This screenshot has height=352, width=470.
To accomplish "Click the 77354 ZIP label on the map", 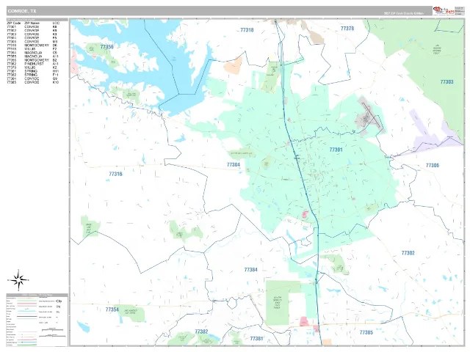I will [x=112, y=309].
